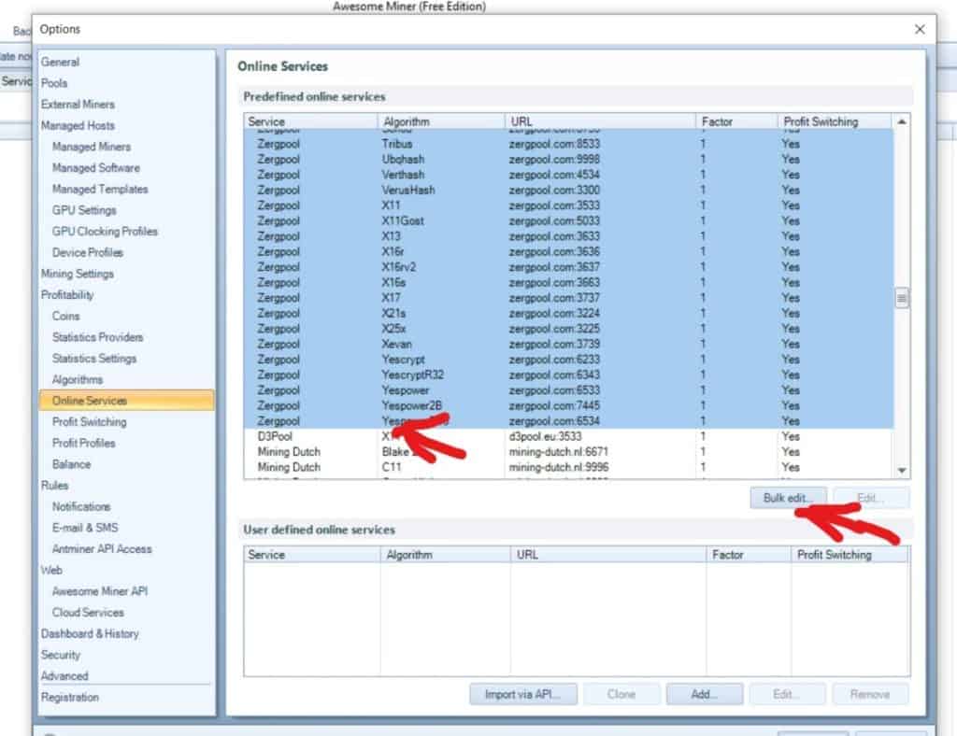This screenshot has height=736, width=957.
Task: Open the General options page
Action: 60,62
